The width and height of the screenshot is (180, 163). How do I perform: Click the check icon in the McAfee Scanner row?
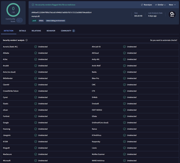pos(124,154)
